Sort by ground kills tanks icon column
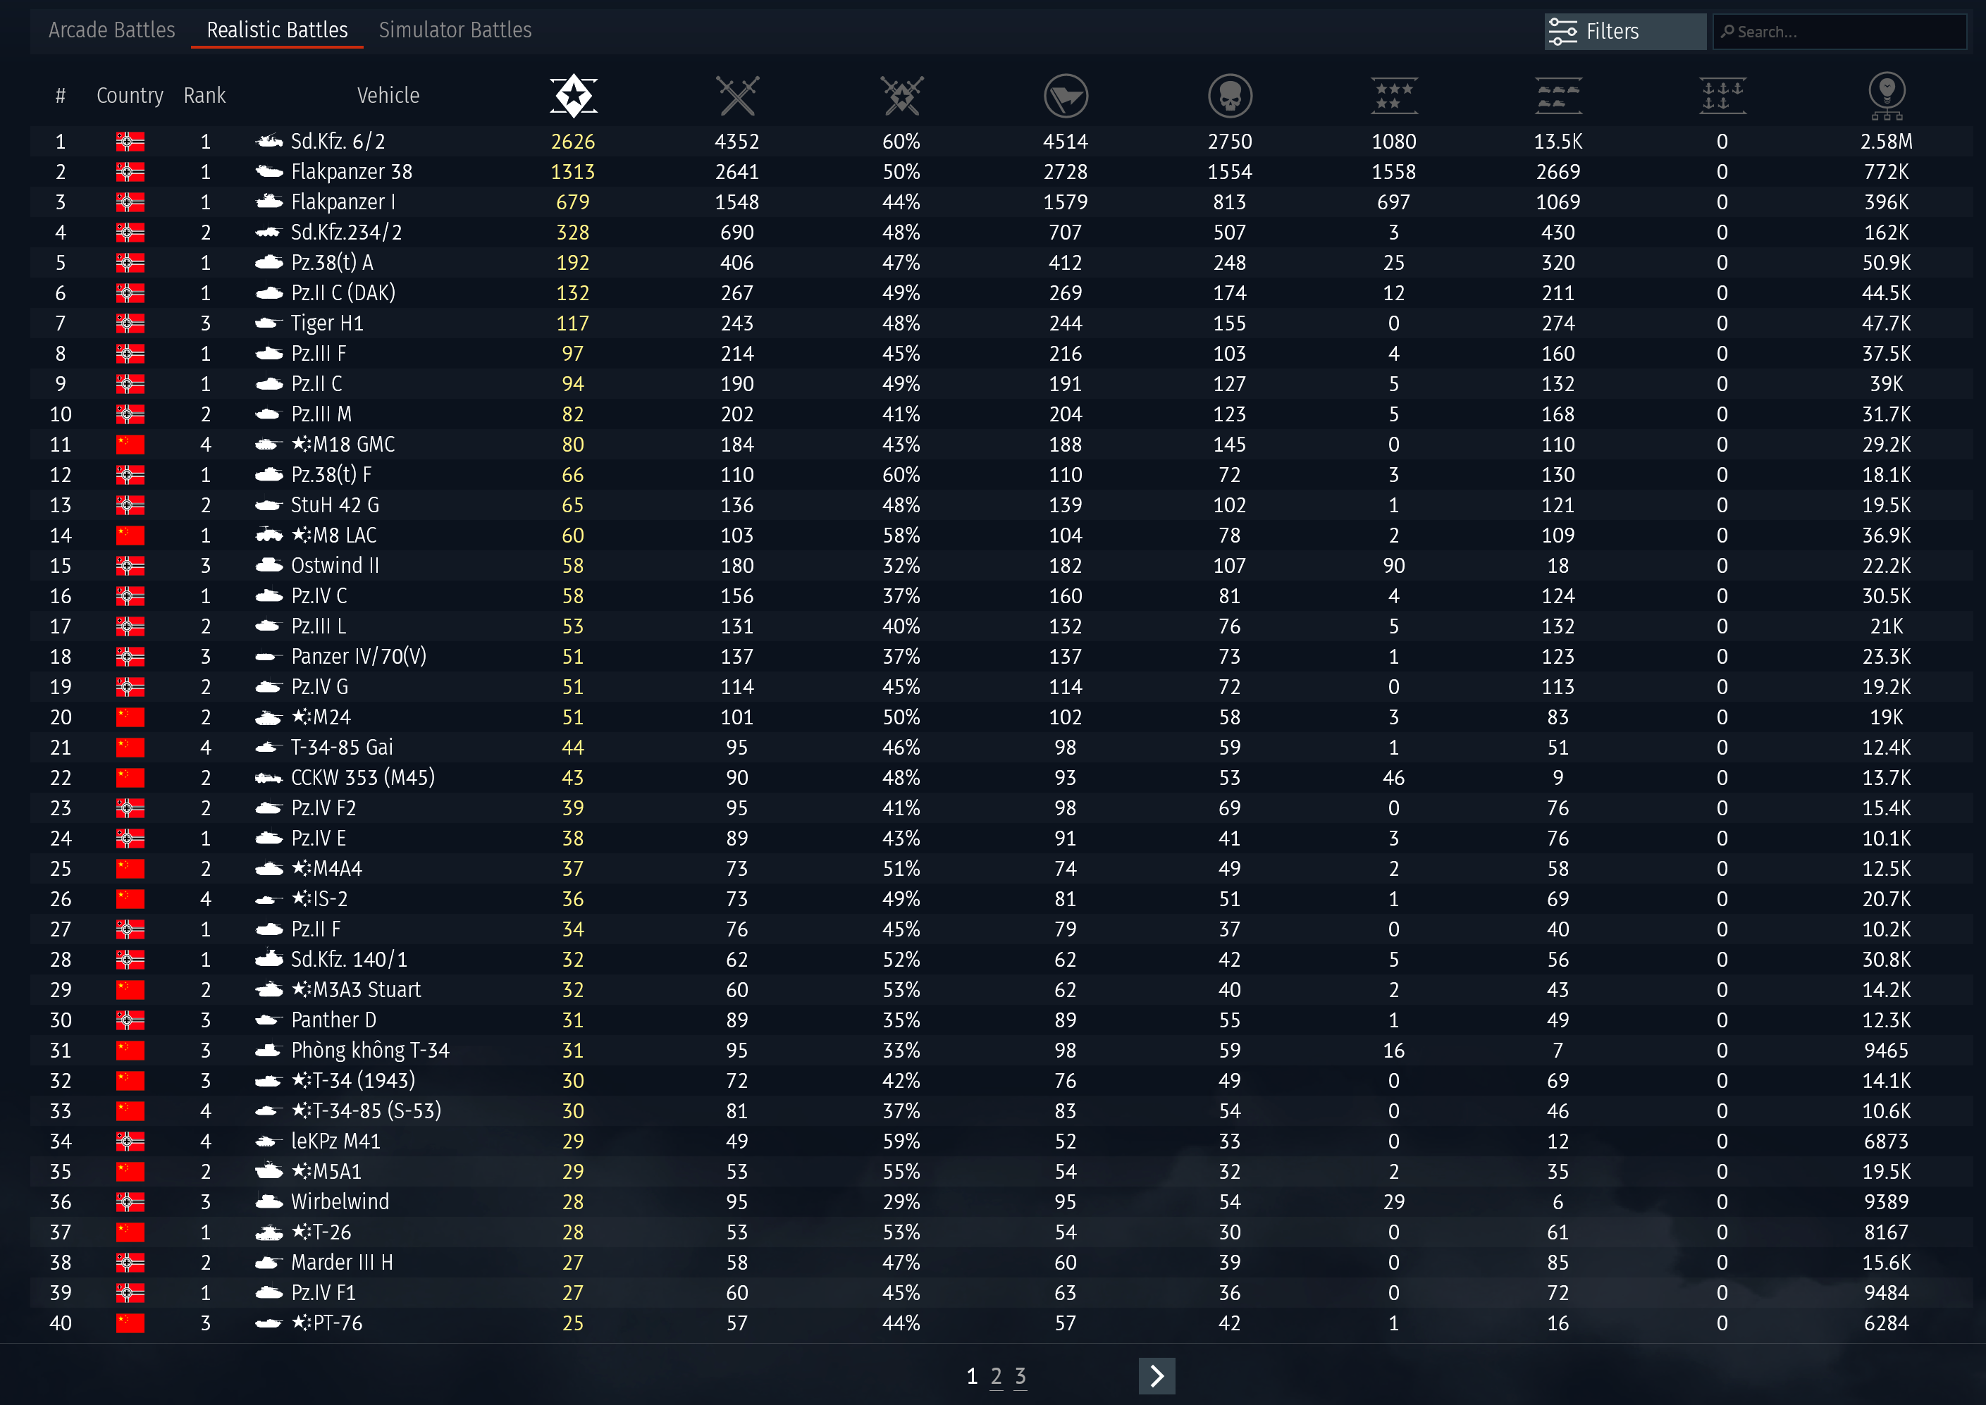1986x1405 pixels. 1558,95
